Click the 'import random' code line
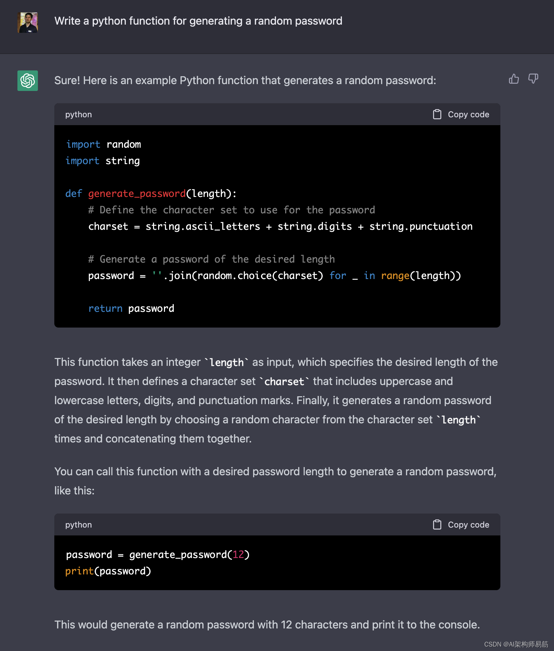Screen dimensions: 554x651 (x=103, y=144)
